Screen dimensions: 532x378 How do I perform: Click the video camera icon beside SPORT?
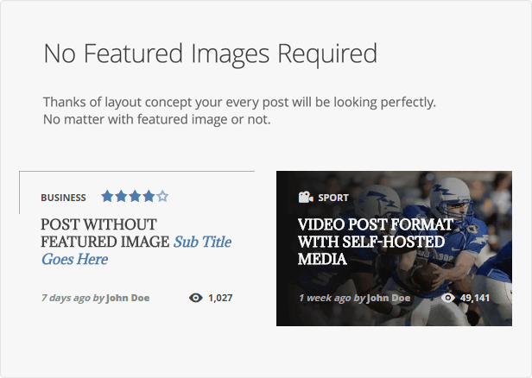(x=306, y=198)
